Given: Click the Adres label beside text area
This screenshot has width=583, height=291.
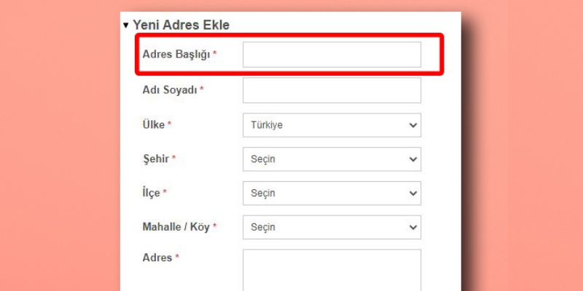Looking at the screenshot, I should click(x=157, y=258).
